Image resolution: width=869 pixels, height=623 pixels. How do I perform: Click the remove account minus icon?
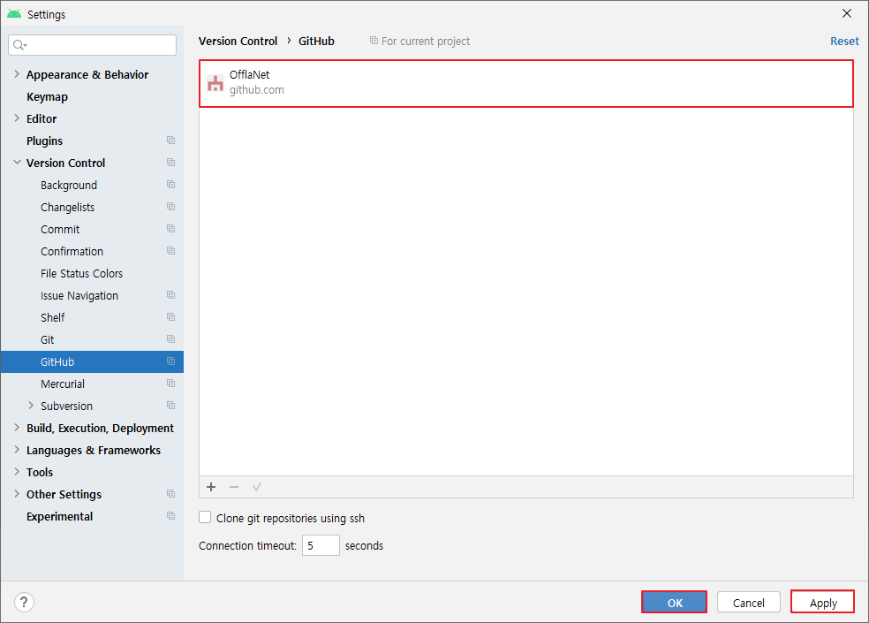(x=234, y=487)
